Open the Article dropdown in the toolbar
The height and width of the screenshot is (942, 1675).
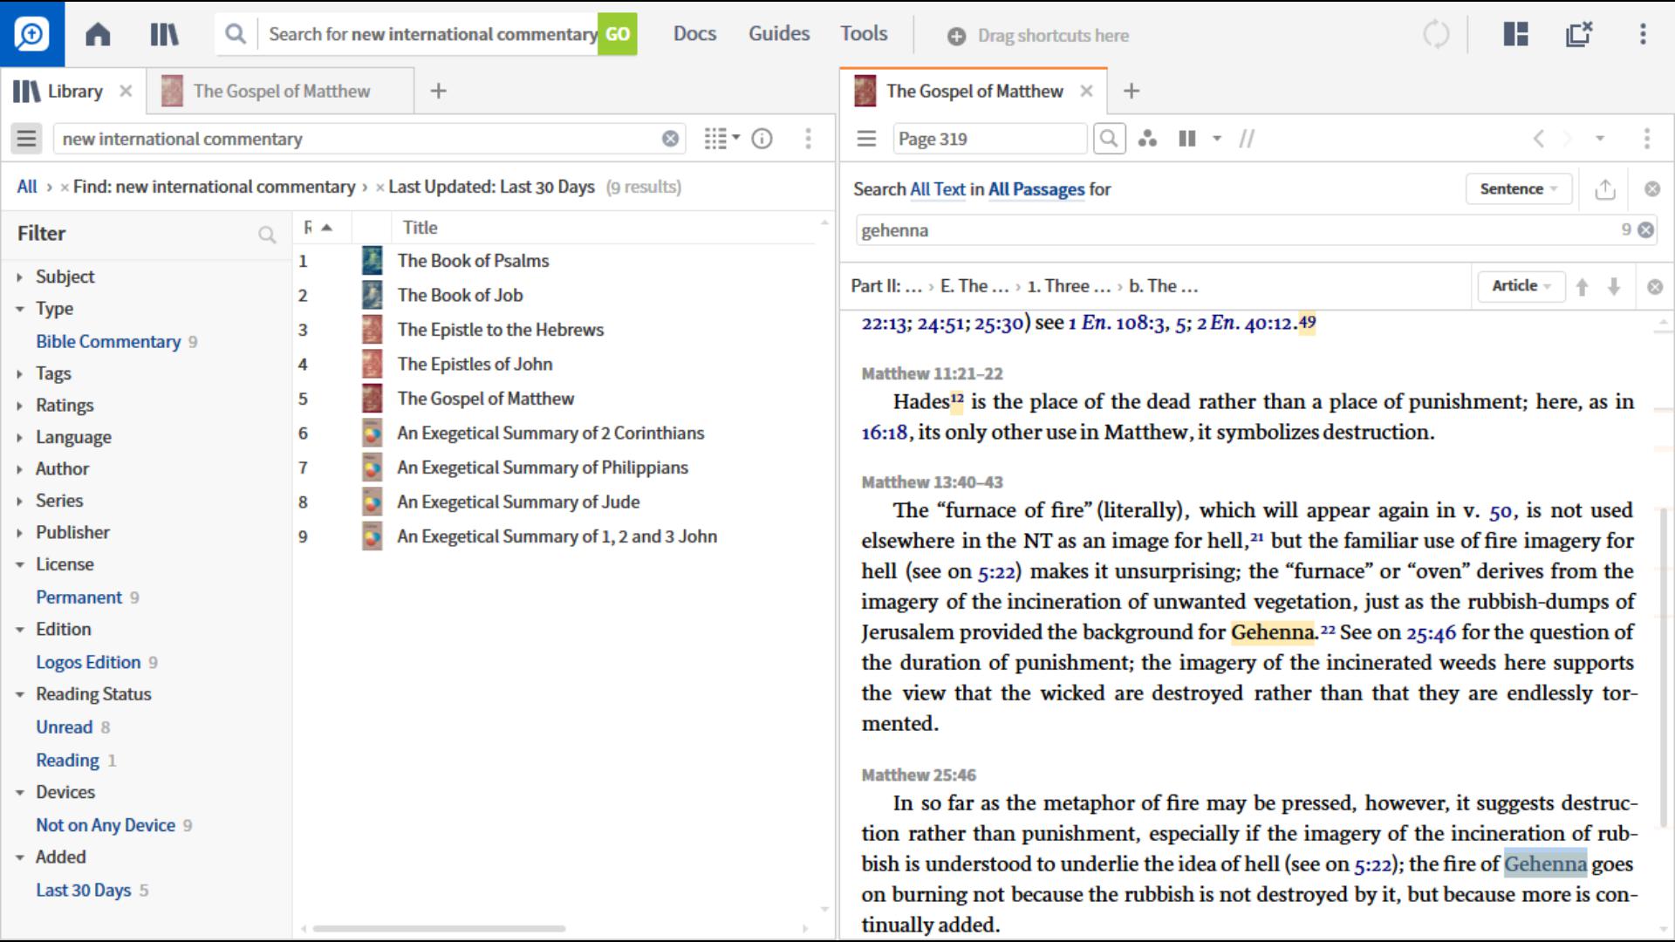1520,285
